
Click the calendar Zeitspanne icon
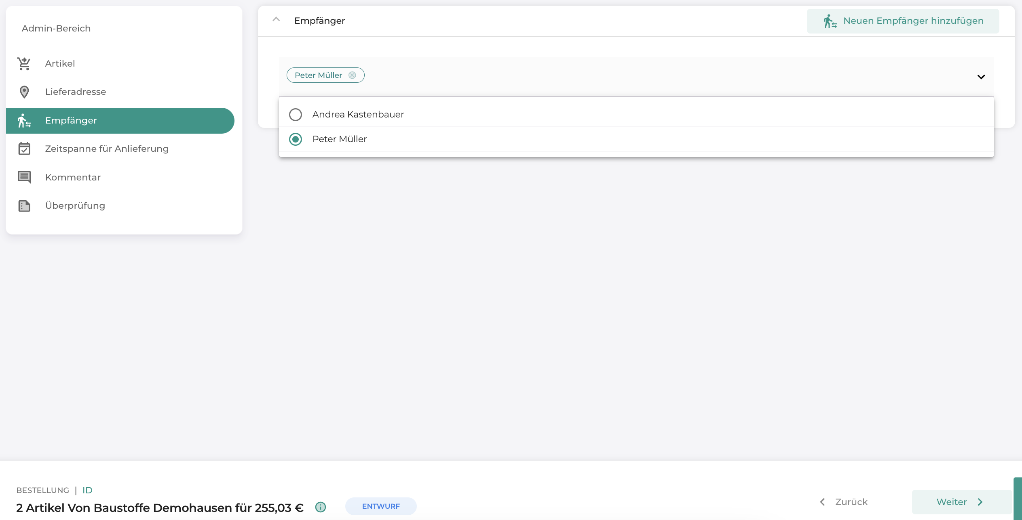(24, 149)
